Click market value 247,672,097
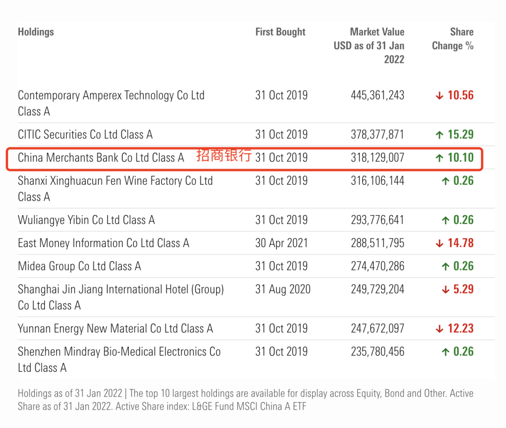Screen dimensions: 506x428 click(378, 329)
